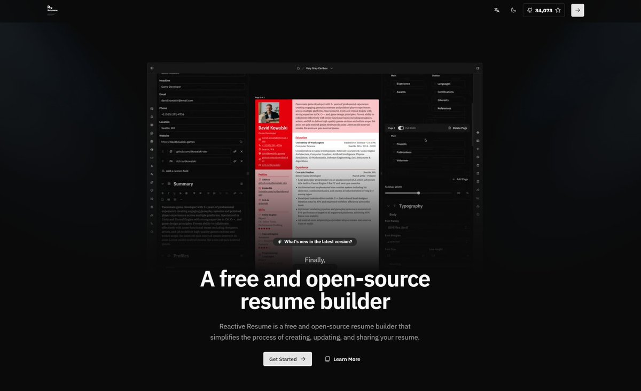Click the Education heading on resume
The image size is (641, 391).
pos(301,137)
